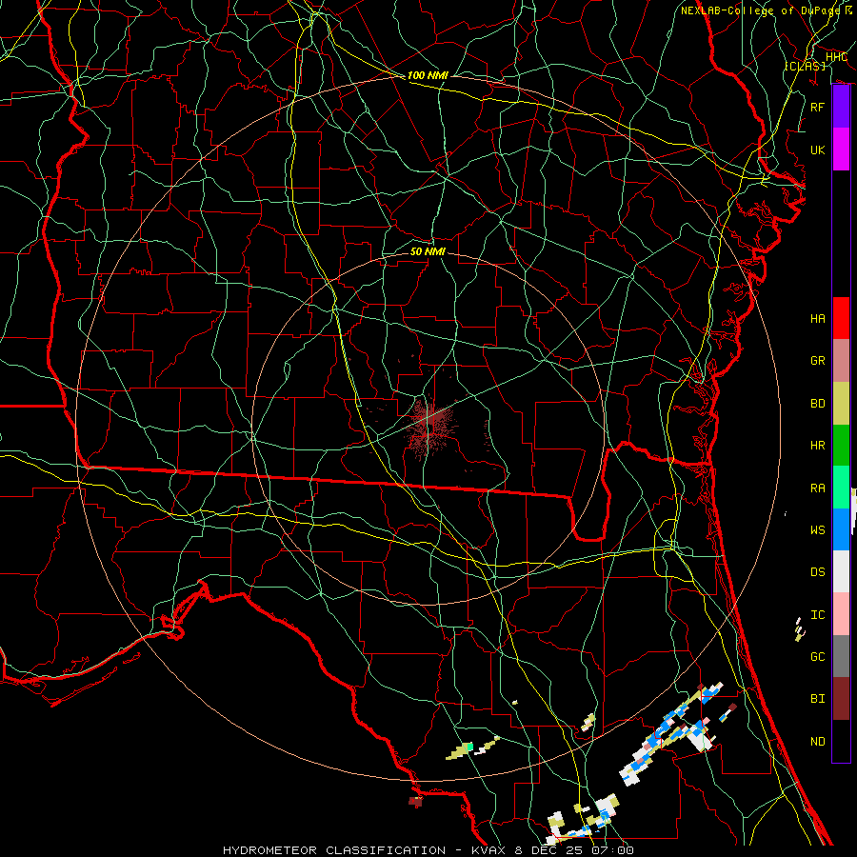This screenshot has width=857, height=857.
Task: Click the "IC" legend label
Action: point(817,615)
